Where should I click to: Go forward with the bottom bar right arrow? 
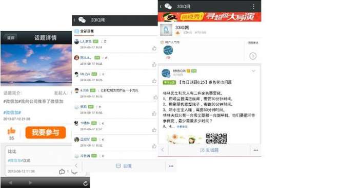(x=30, y=183)
